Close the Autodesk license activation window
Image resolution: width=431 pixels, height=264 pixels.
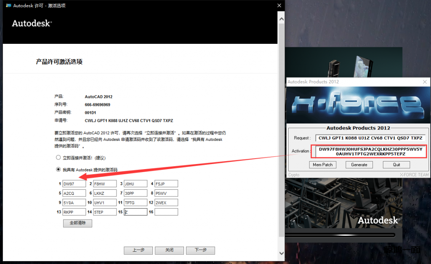(x=279, y=5)
